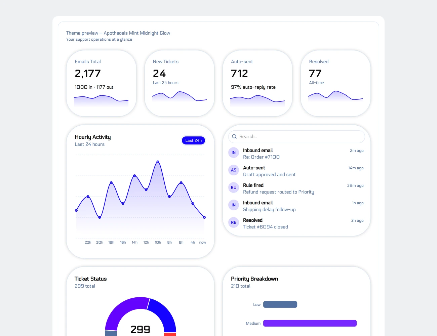
Task: Click the 299 figure in the donut center
Action: [x=141, y=329]
